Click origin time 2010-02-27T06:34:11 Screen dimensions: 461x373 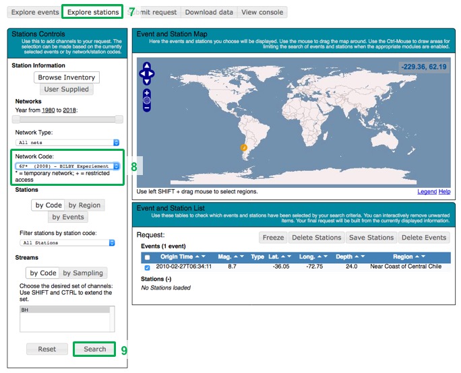click(x=184, y=267)
